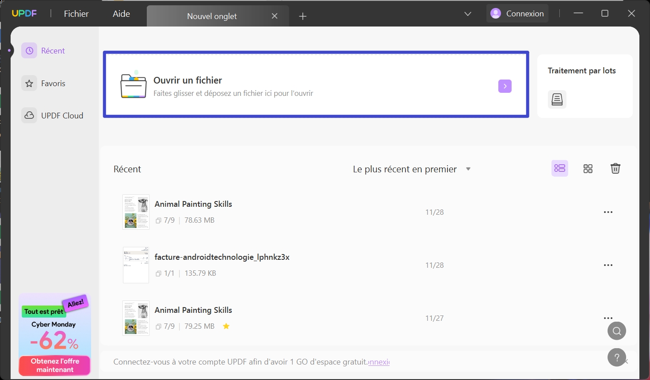This screenshot has height=380, width=650.
Task: Open the UPDF Cloud sidebar section
Action: coord(53,115)
